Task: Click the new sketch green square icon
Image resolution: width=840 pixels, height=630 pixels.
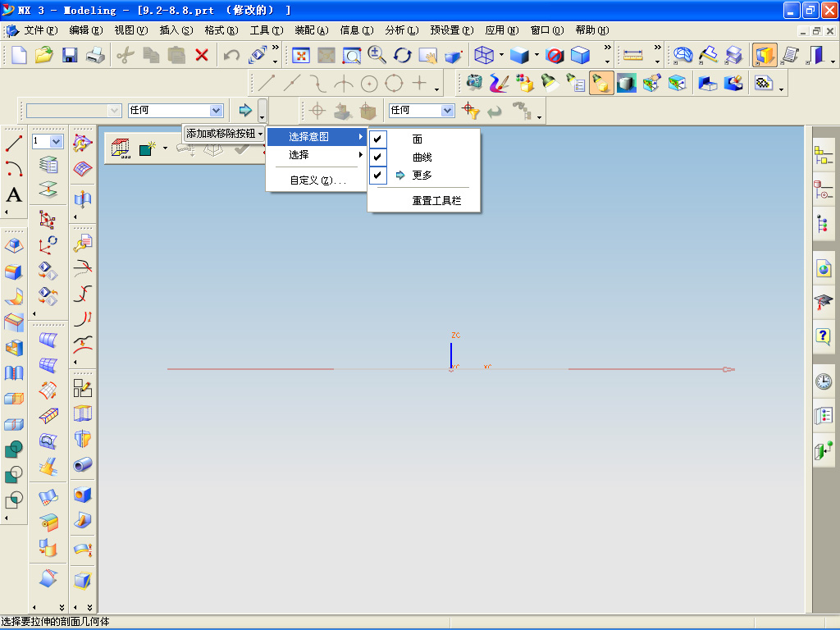Action: pyautogui.click(x=147, y=149)
